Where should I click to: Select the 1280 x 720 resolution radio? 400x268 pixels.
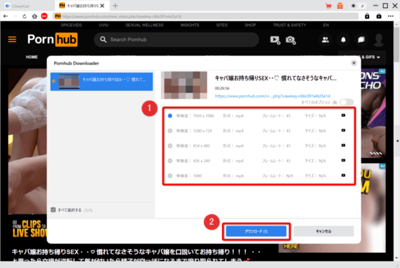coord(170,131)
